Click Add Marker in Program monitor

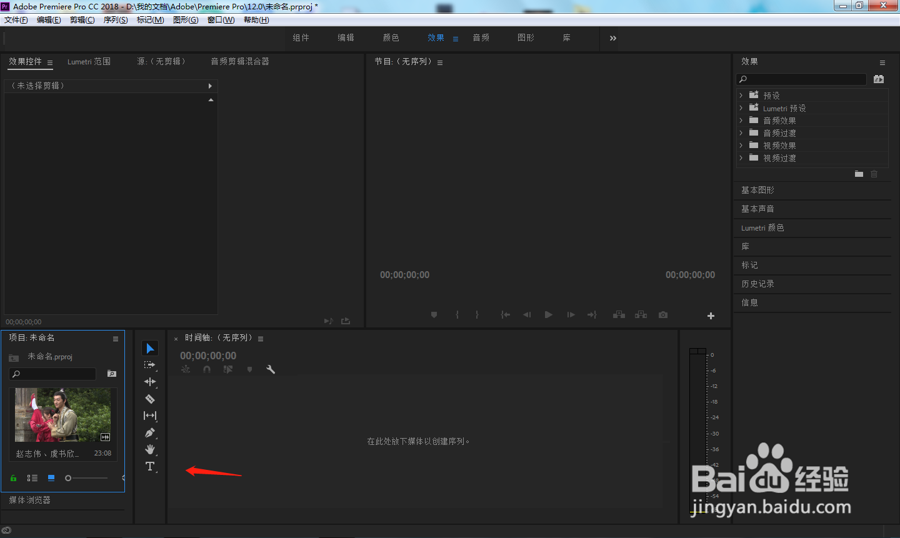pos(434,315)
